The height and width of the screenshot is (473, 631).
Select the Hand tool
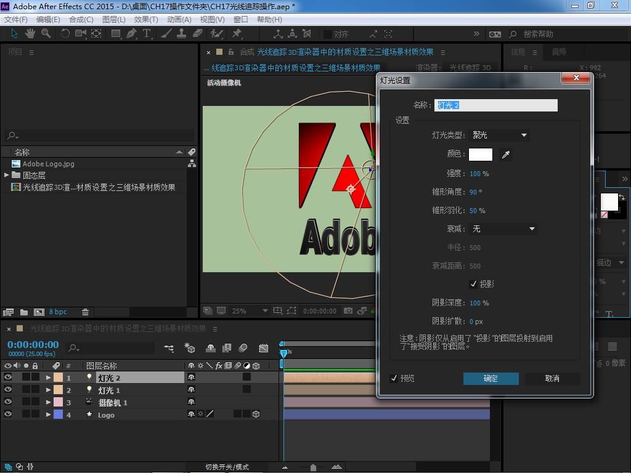(x=30, y=34)
